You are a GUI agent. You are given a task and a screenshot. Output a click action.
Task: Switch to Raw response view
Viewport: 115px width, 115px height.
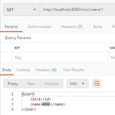pos(31,84)
